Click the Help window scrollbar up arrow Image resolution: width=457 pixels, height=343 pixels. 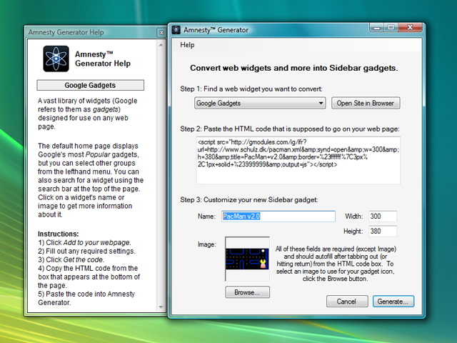[x=161, y=45]
